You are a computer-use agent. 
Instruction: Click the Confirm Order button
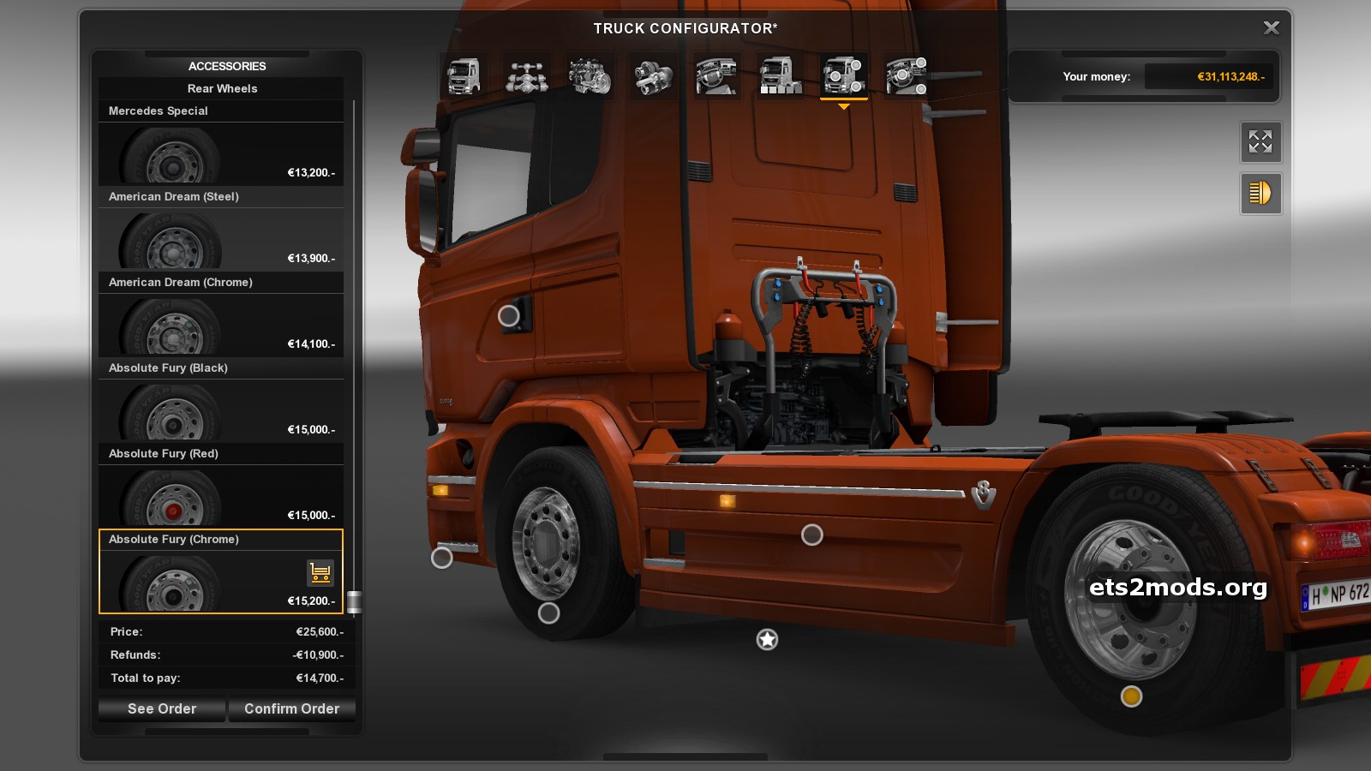pyautogui.click(x=292, y=708)
